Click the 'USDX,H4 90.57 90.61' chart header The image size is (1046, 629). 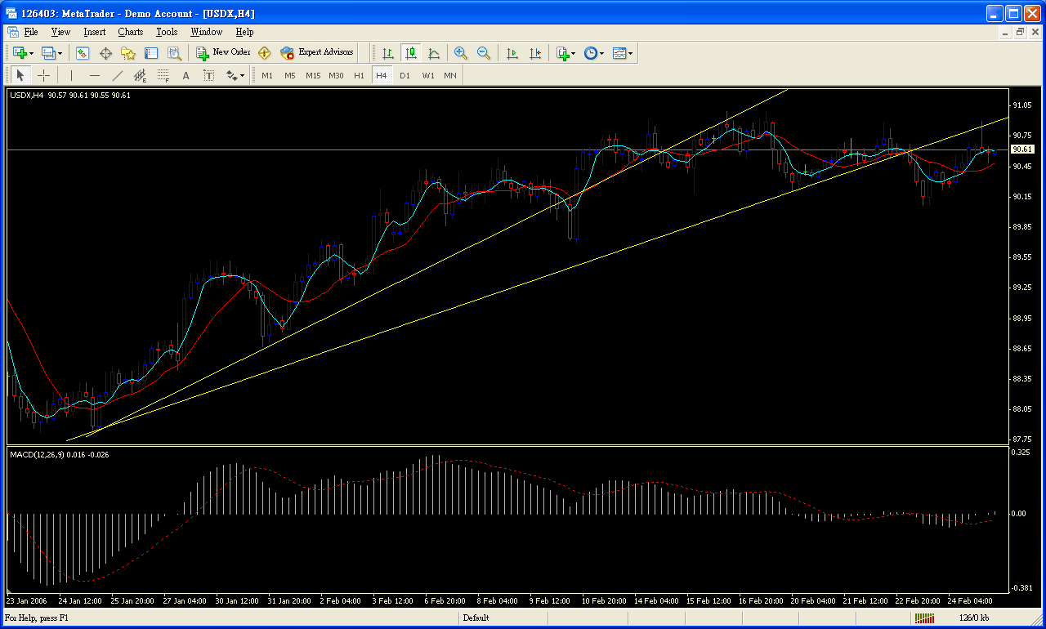point(70,96)
